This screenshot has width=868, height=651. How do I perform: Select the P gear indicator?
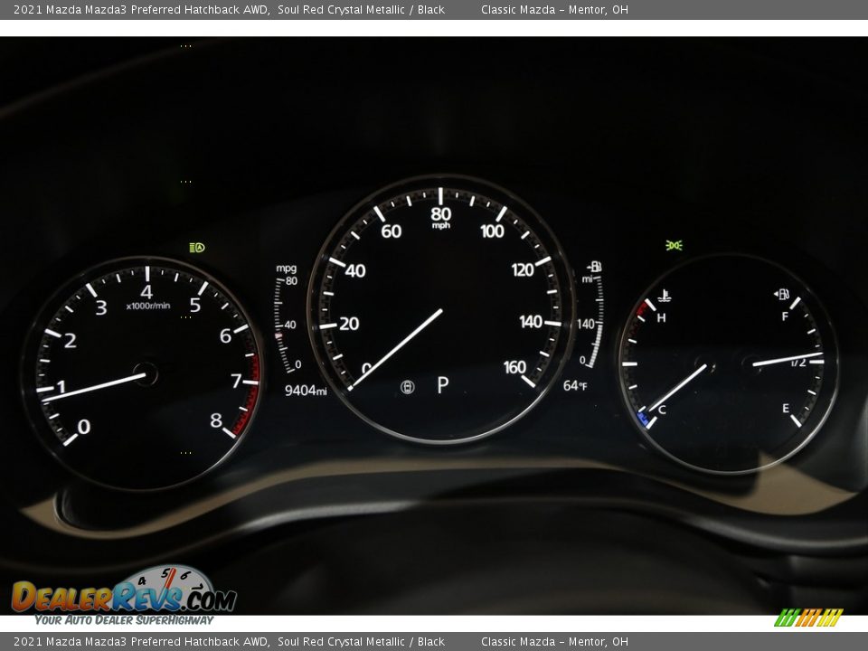point(443,386)
